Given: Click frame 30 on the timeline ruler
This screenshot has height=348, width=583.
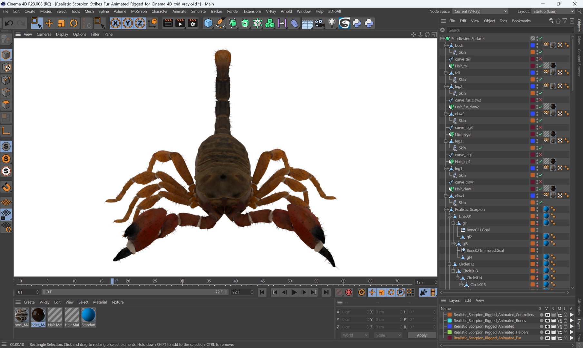Looking at the screenshot, I should coord(182,281).
